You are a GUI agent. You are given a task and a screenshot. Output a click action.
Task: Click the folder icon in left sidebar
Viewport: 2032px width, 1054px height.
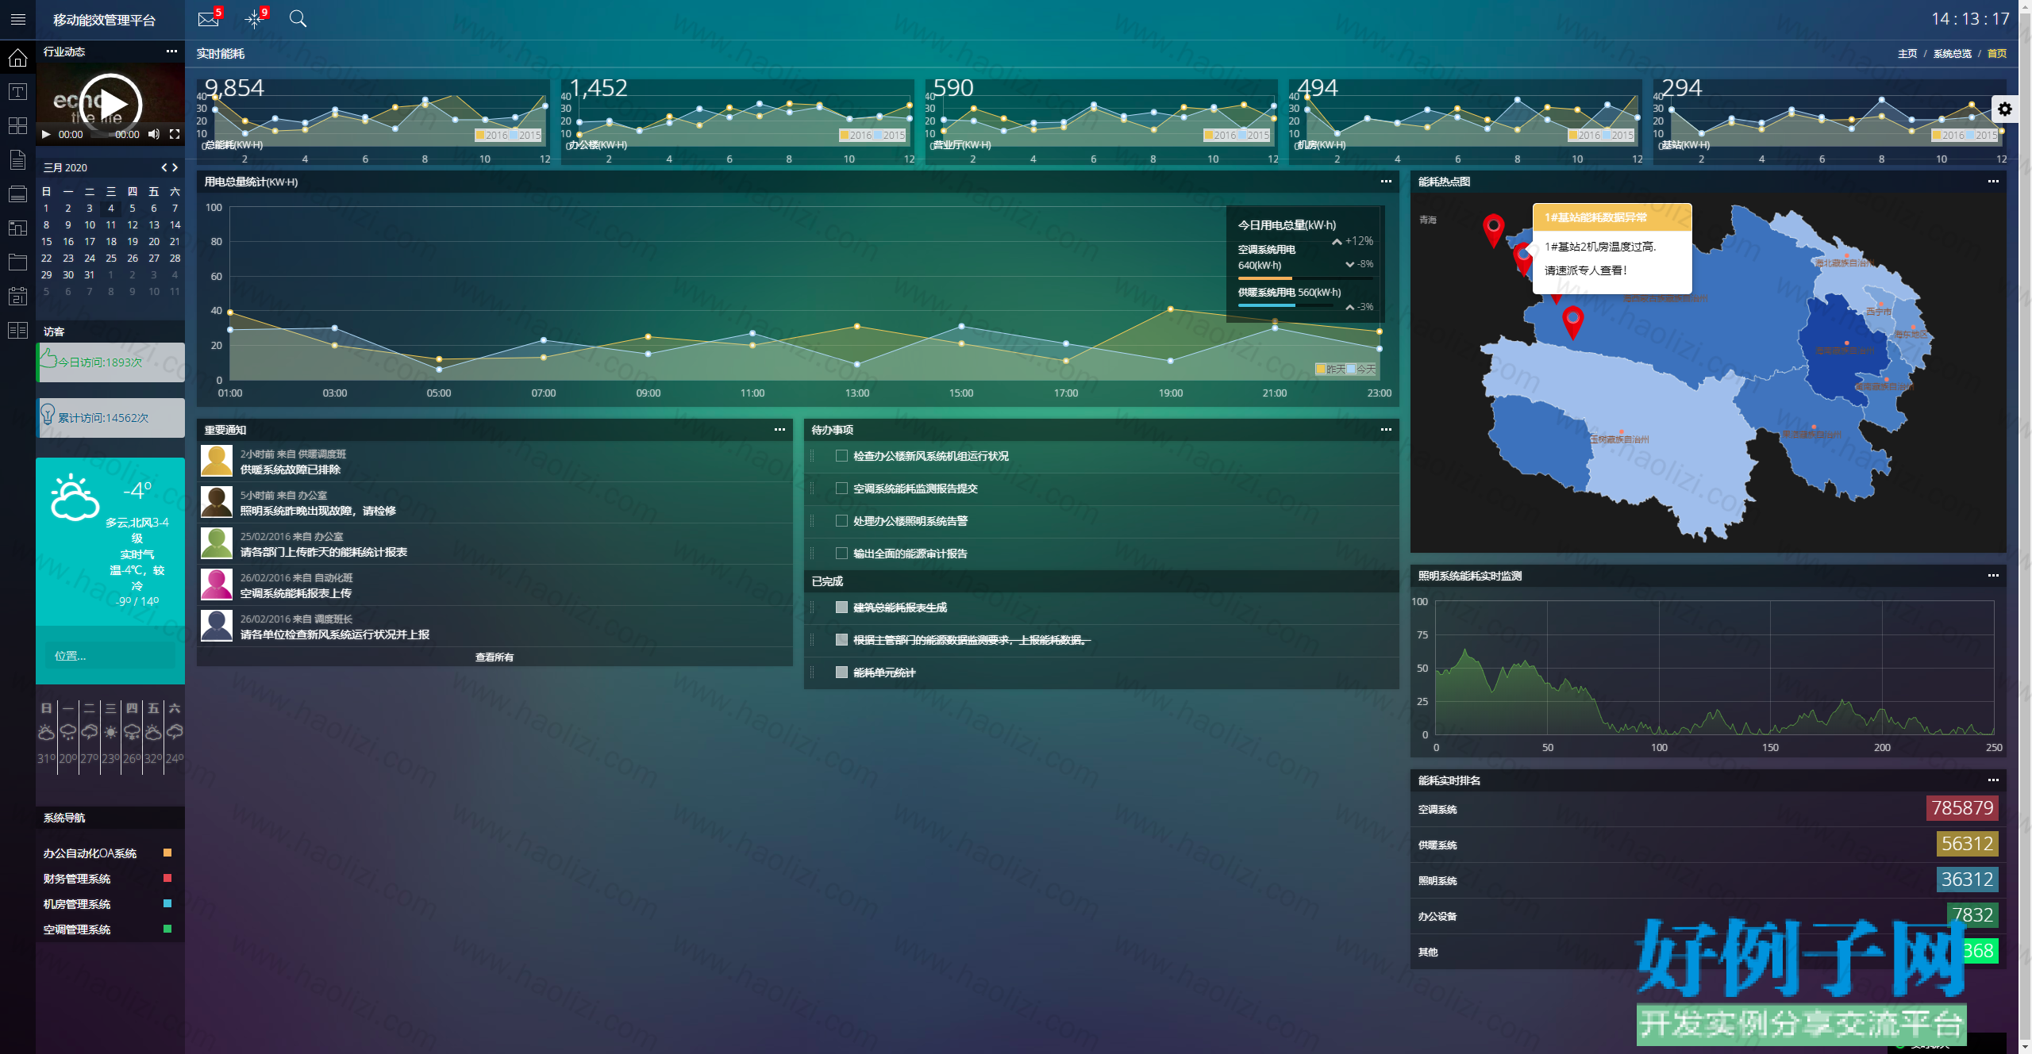click(17, 263)
